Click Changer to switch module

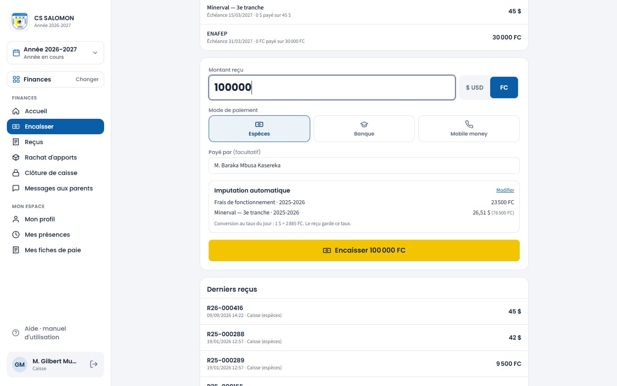click(87, 79)
